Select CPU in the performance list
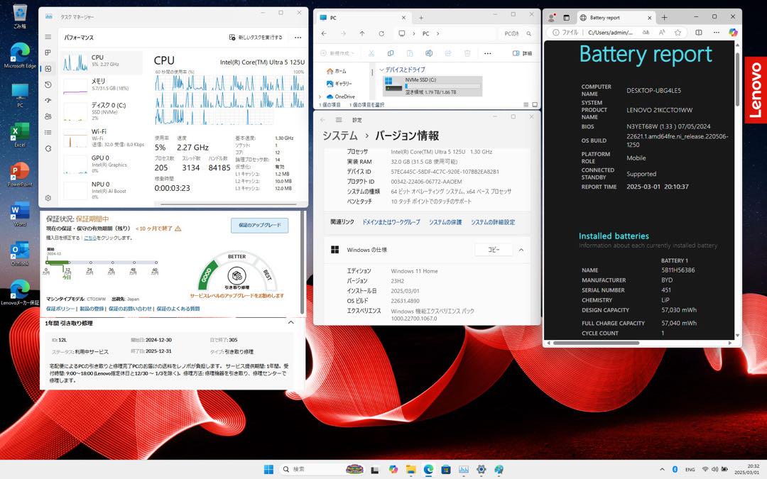This screenshot has width=767, height=479. [x=102, y=62]
